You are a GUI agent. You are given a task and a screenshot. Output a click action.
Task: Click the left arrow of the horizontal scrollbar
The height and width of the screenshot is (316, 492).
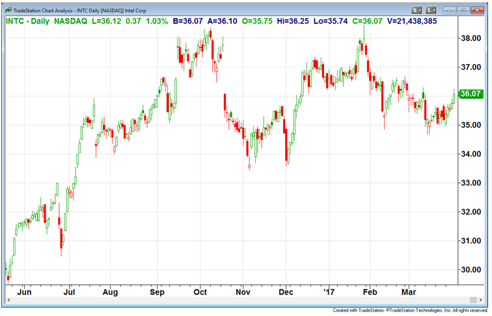point(9,300)
